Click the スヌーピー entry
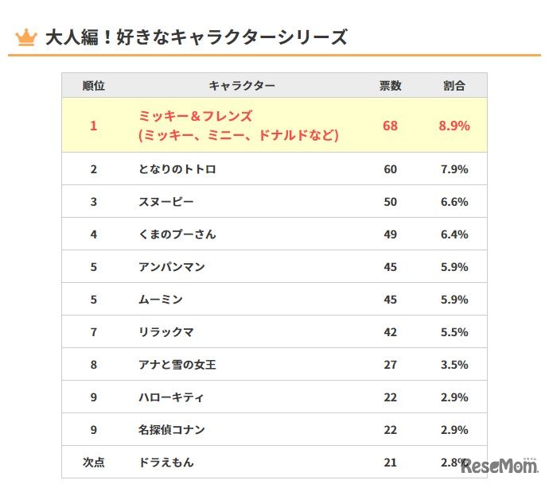 coord(165,202)
